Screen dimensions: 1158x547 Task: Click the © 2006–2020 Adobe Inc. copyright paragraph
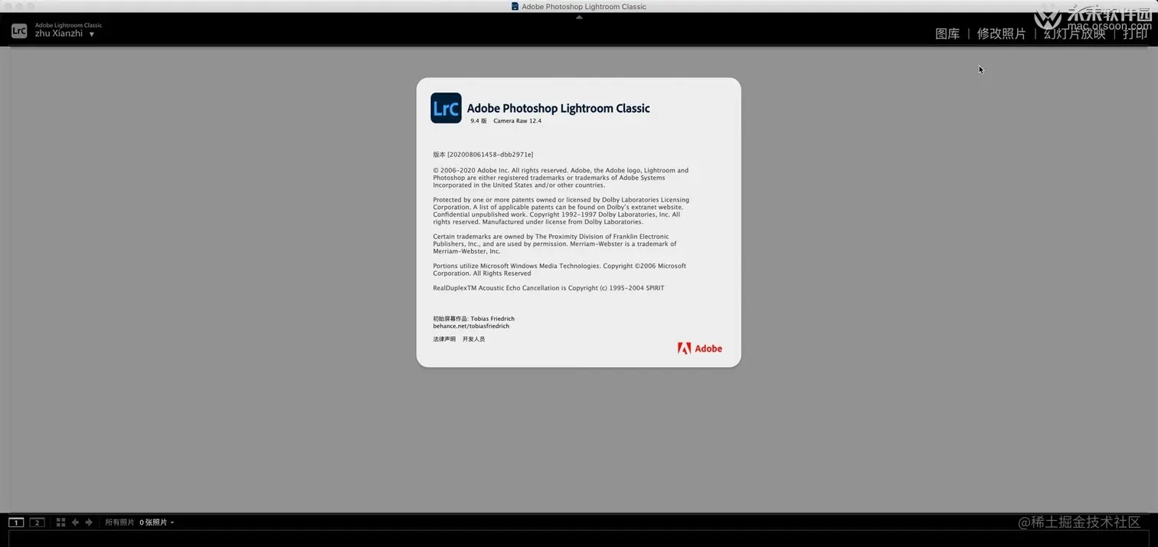pyautogui.click(x=561, y=178)
